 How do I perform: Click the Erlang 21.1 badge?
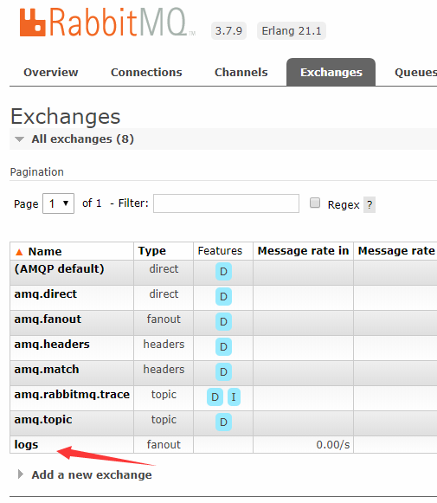pyautogui.click(x=292, y=31)
